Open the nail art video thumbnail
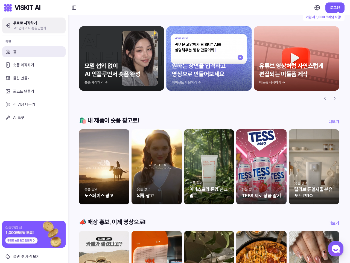This screenshot has height=263, width=350. tap(314, 247)
